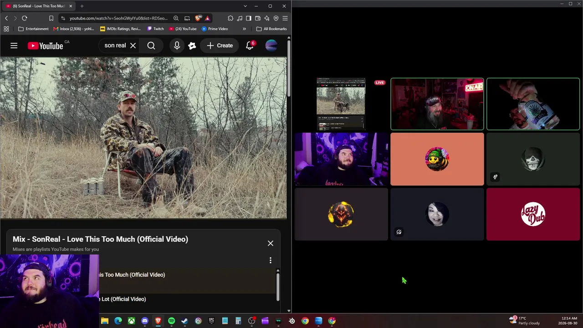Open the YouTube account avatar menu
This screenshot has width=583, height=328.
tap(271, 46)
